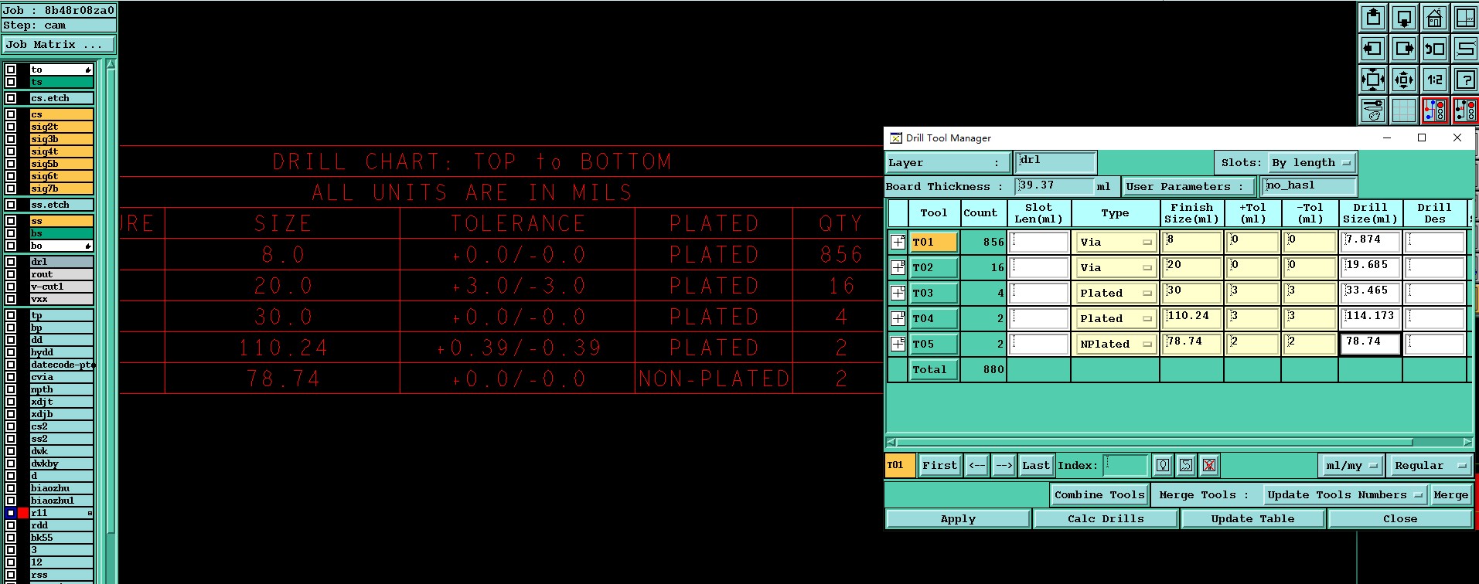Click the red color swatch beside r11
This screenshot has height=584, width=1479.
(23, 513)
